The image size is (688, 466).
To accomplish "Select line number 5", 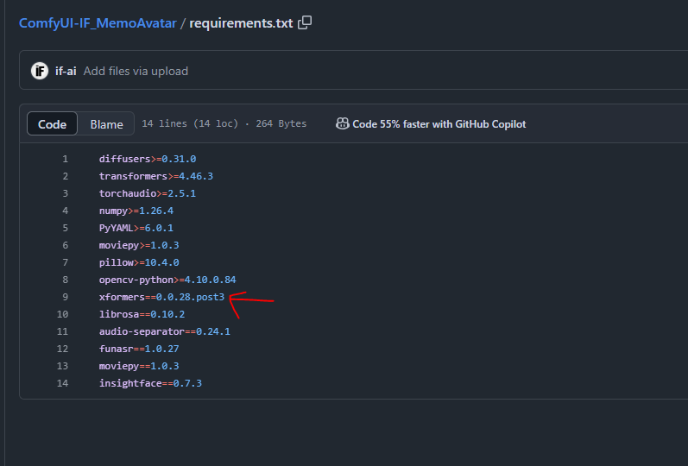I will (x=65, y=228).
